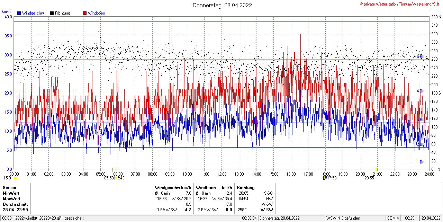
Task: Click the yellow marker next to 15:01
Action: point(15,178)
